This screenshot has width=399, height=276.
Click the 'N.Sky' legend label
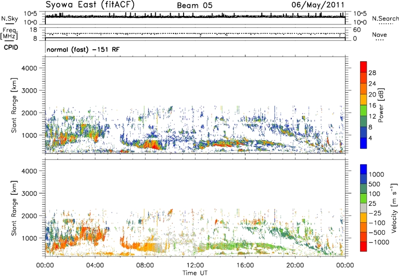(9, 18)
